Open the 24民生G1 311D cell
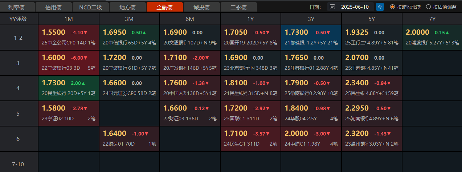The height and width of the screenshot is (172, 462). (x=250, y=139)
